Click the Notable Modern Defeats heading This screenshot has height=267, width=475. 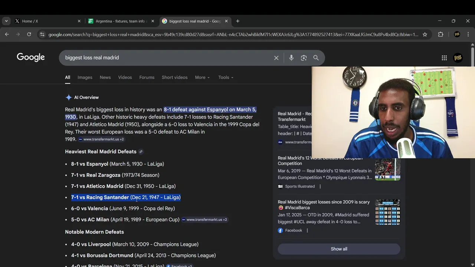pyautogui.click(x=94, y=232)
